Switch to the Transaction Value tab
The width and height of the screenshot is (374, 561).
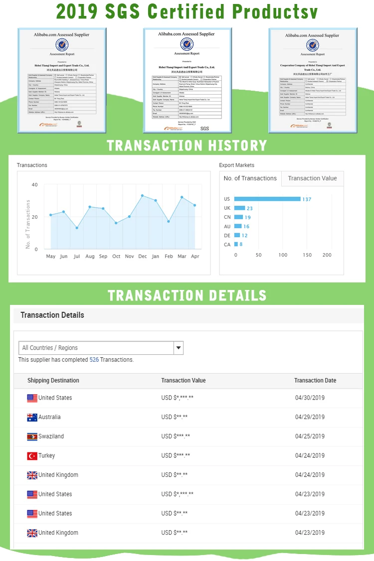(x=312, y=178)
